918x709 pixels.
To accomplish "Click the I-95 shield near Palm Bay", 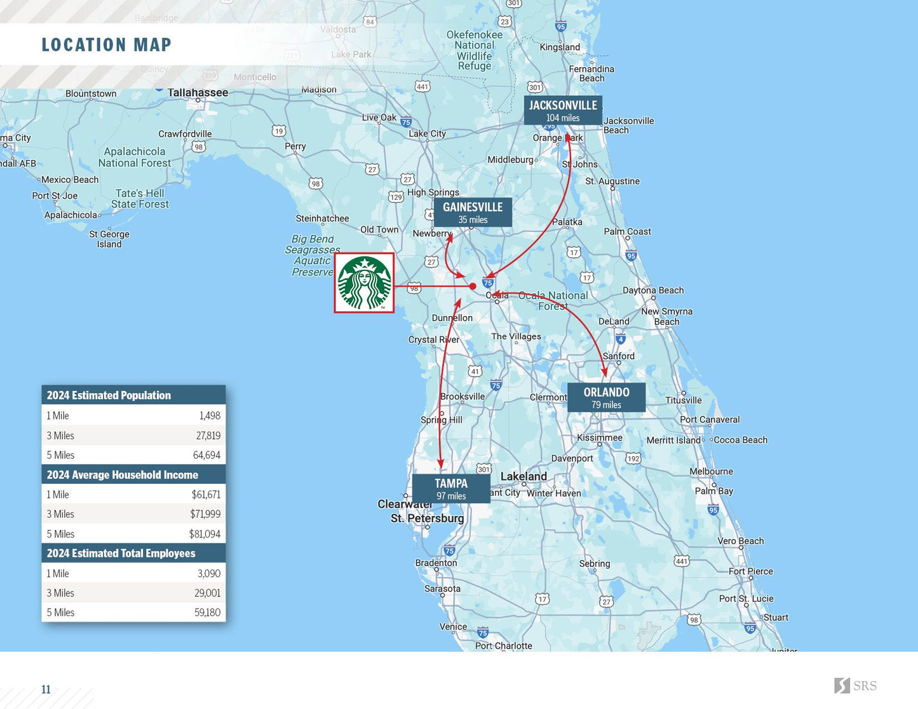I will pyautogui.click(x=713, y=510).
